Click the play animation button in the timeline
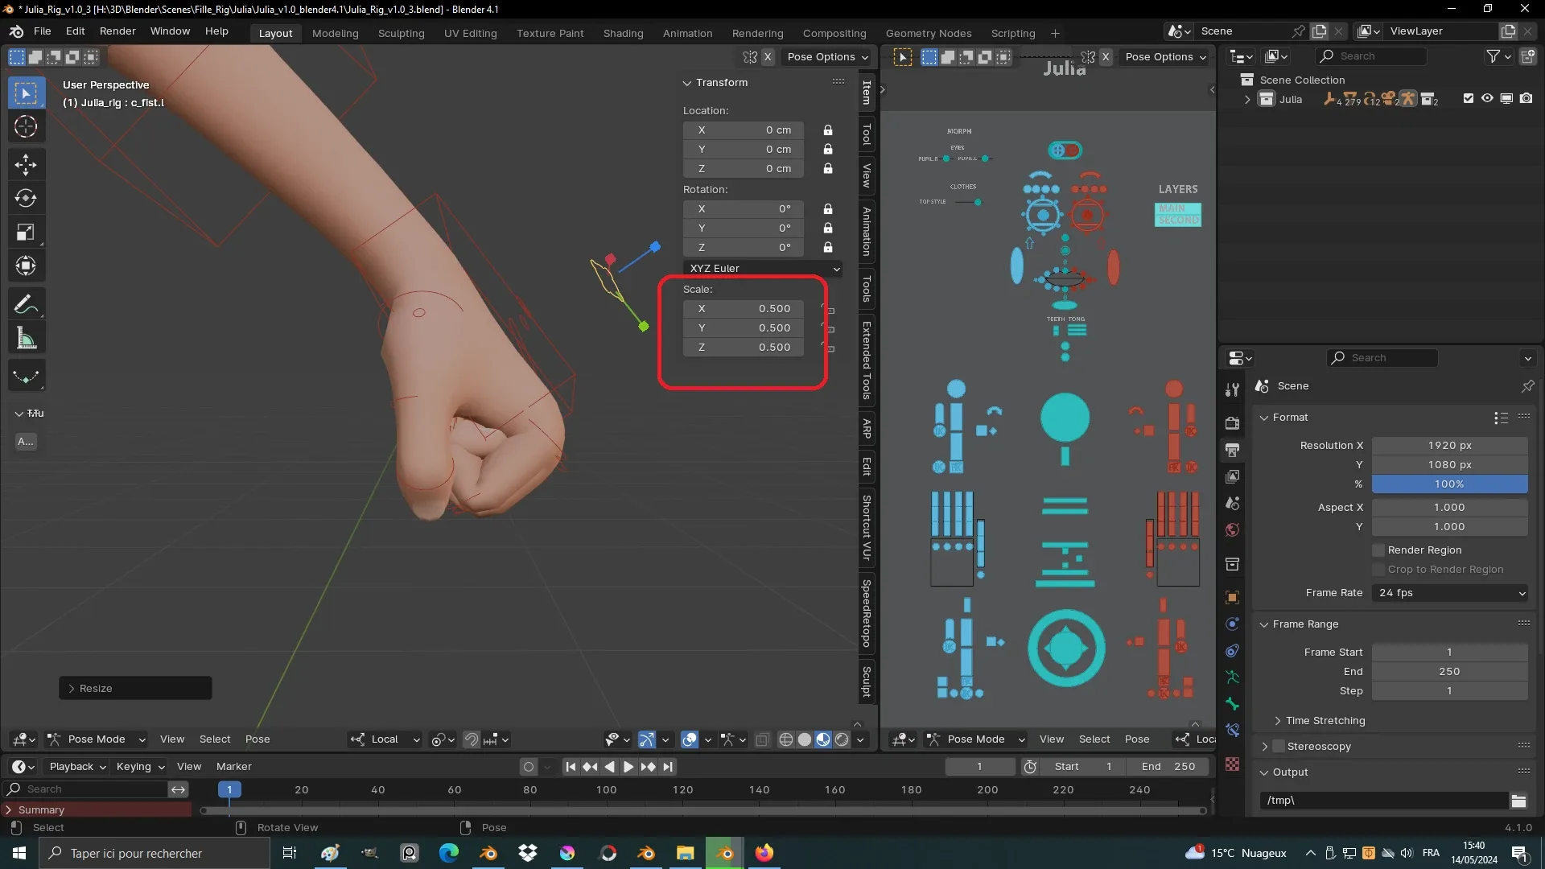 [x=628, y=767]
